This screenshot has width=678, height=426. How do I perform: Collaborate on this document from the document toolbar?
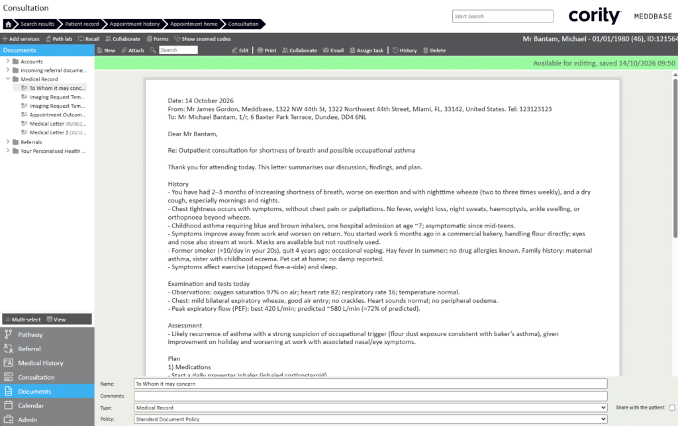[x=300, y=50]
